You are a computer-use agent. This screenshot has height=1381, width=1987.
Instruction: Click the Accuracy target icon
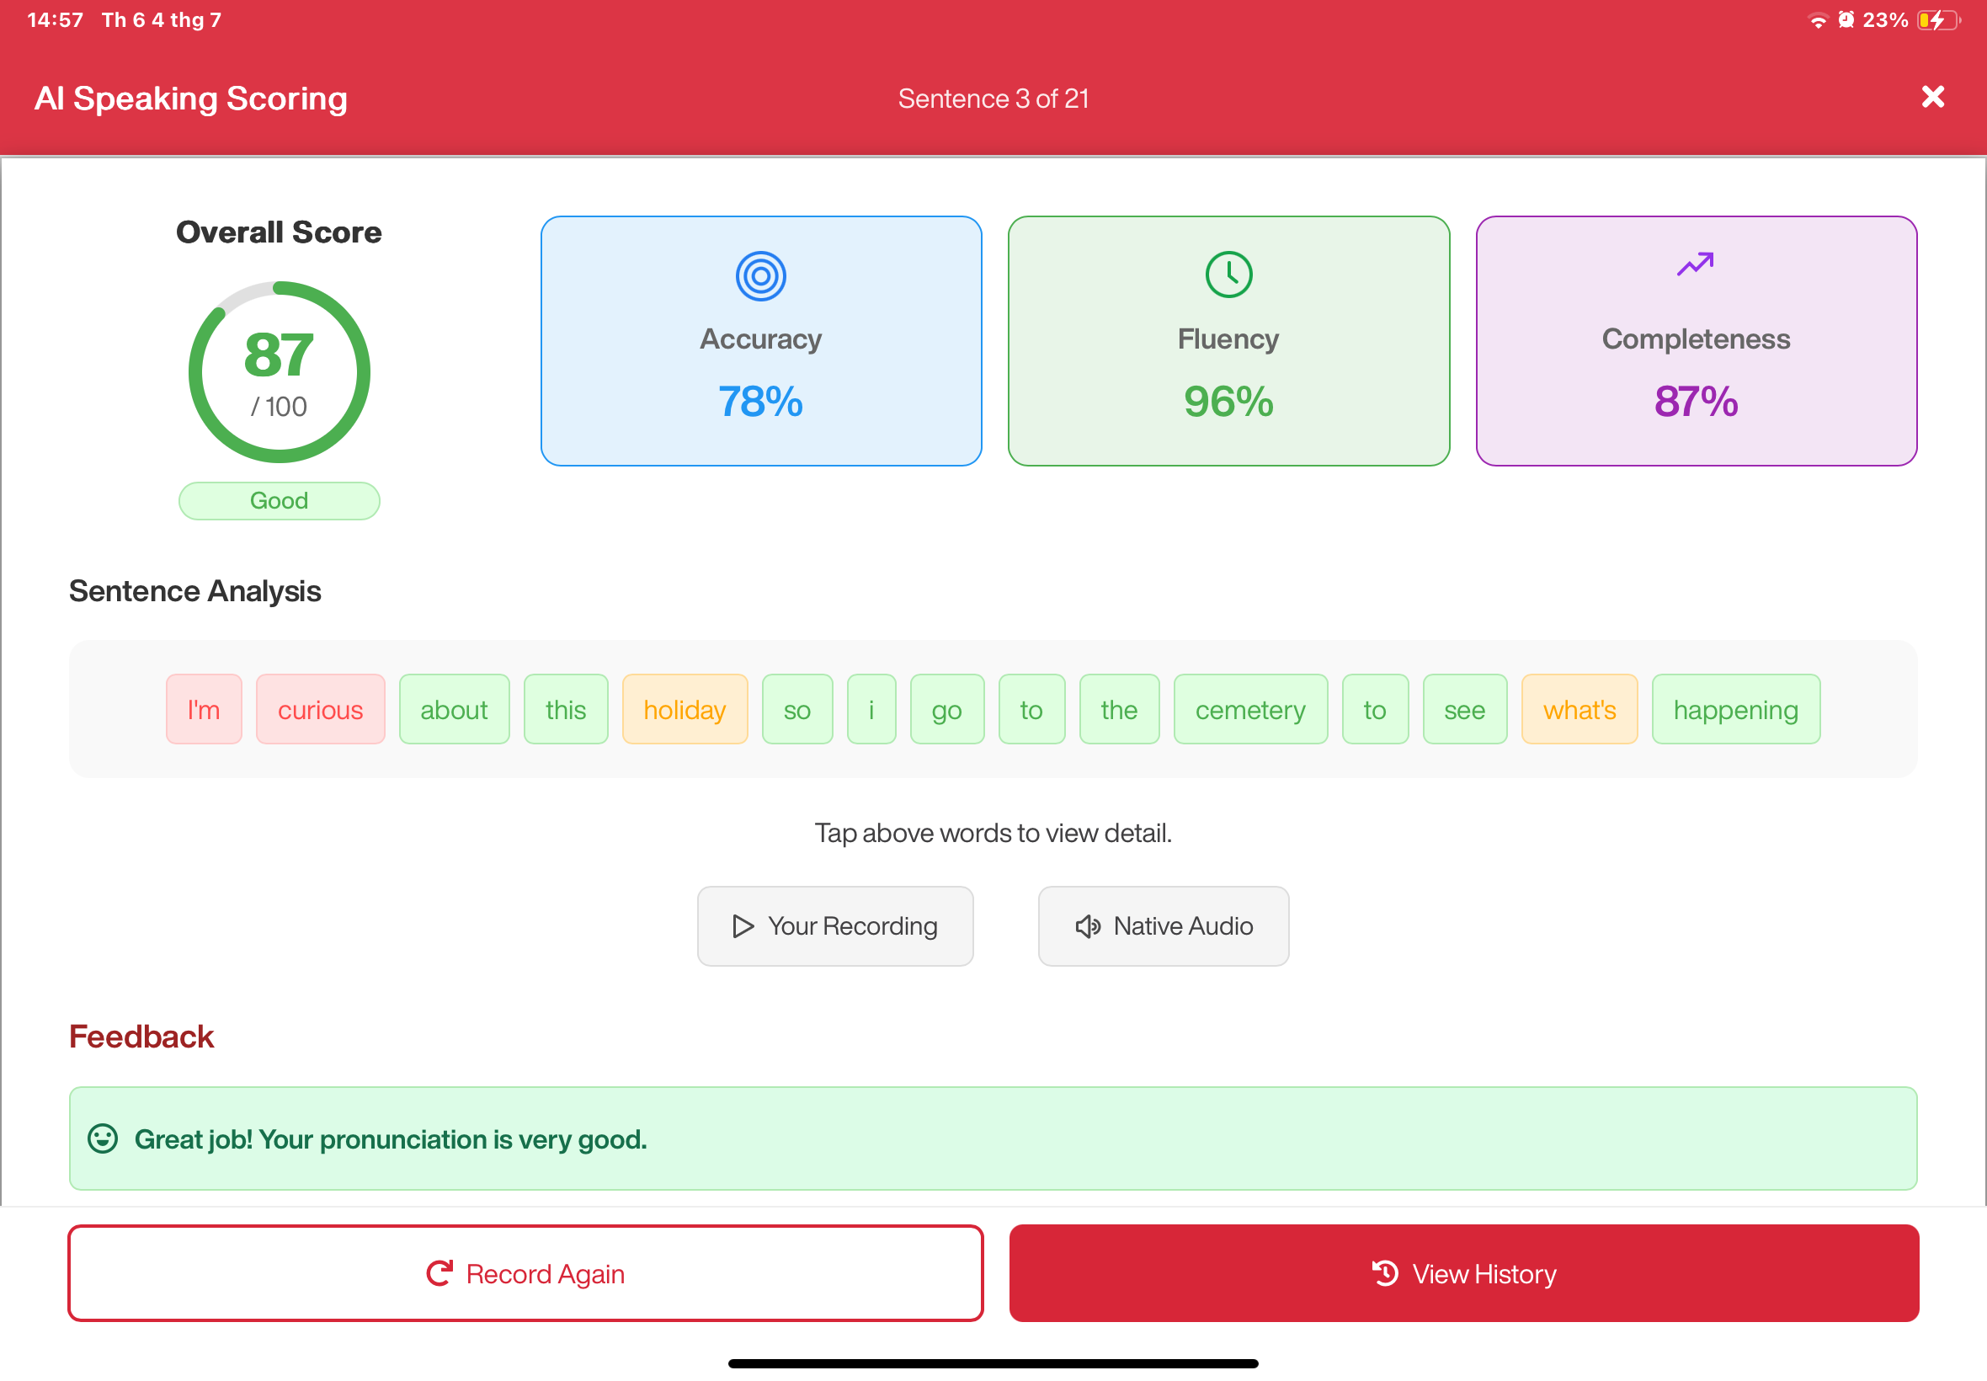759,276
